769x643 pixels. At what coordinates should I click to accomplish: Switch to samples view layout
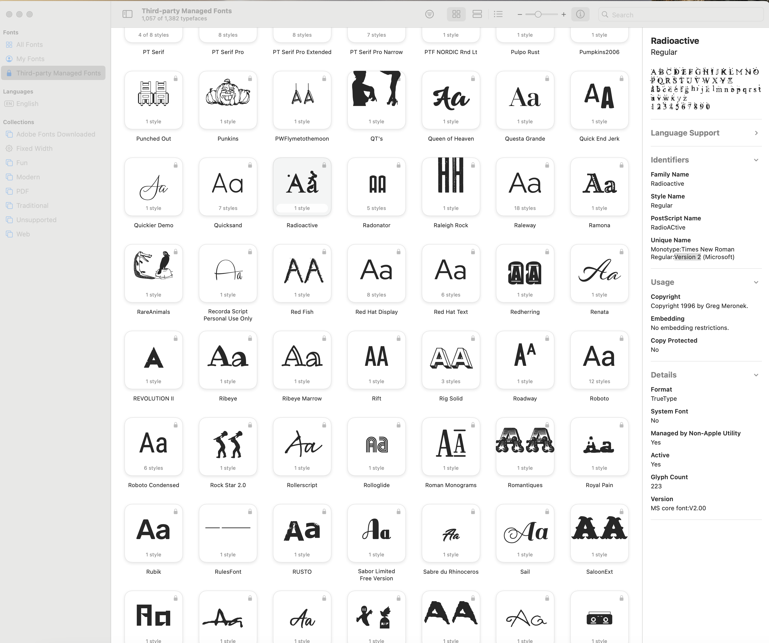(x=477, y=14)
